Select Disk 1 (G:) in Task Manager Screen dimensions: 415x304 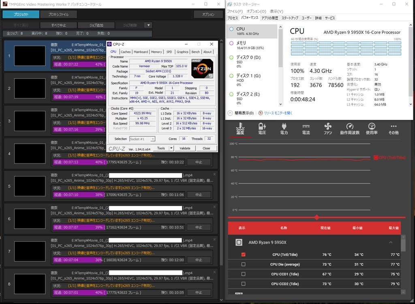point(252,80)
